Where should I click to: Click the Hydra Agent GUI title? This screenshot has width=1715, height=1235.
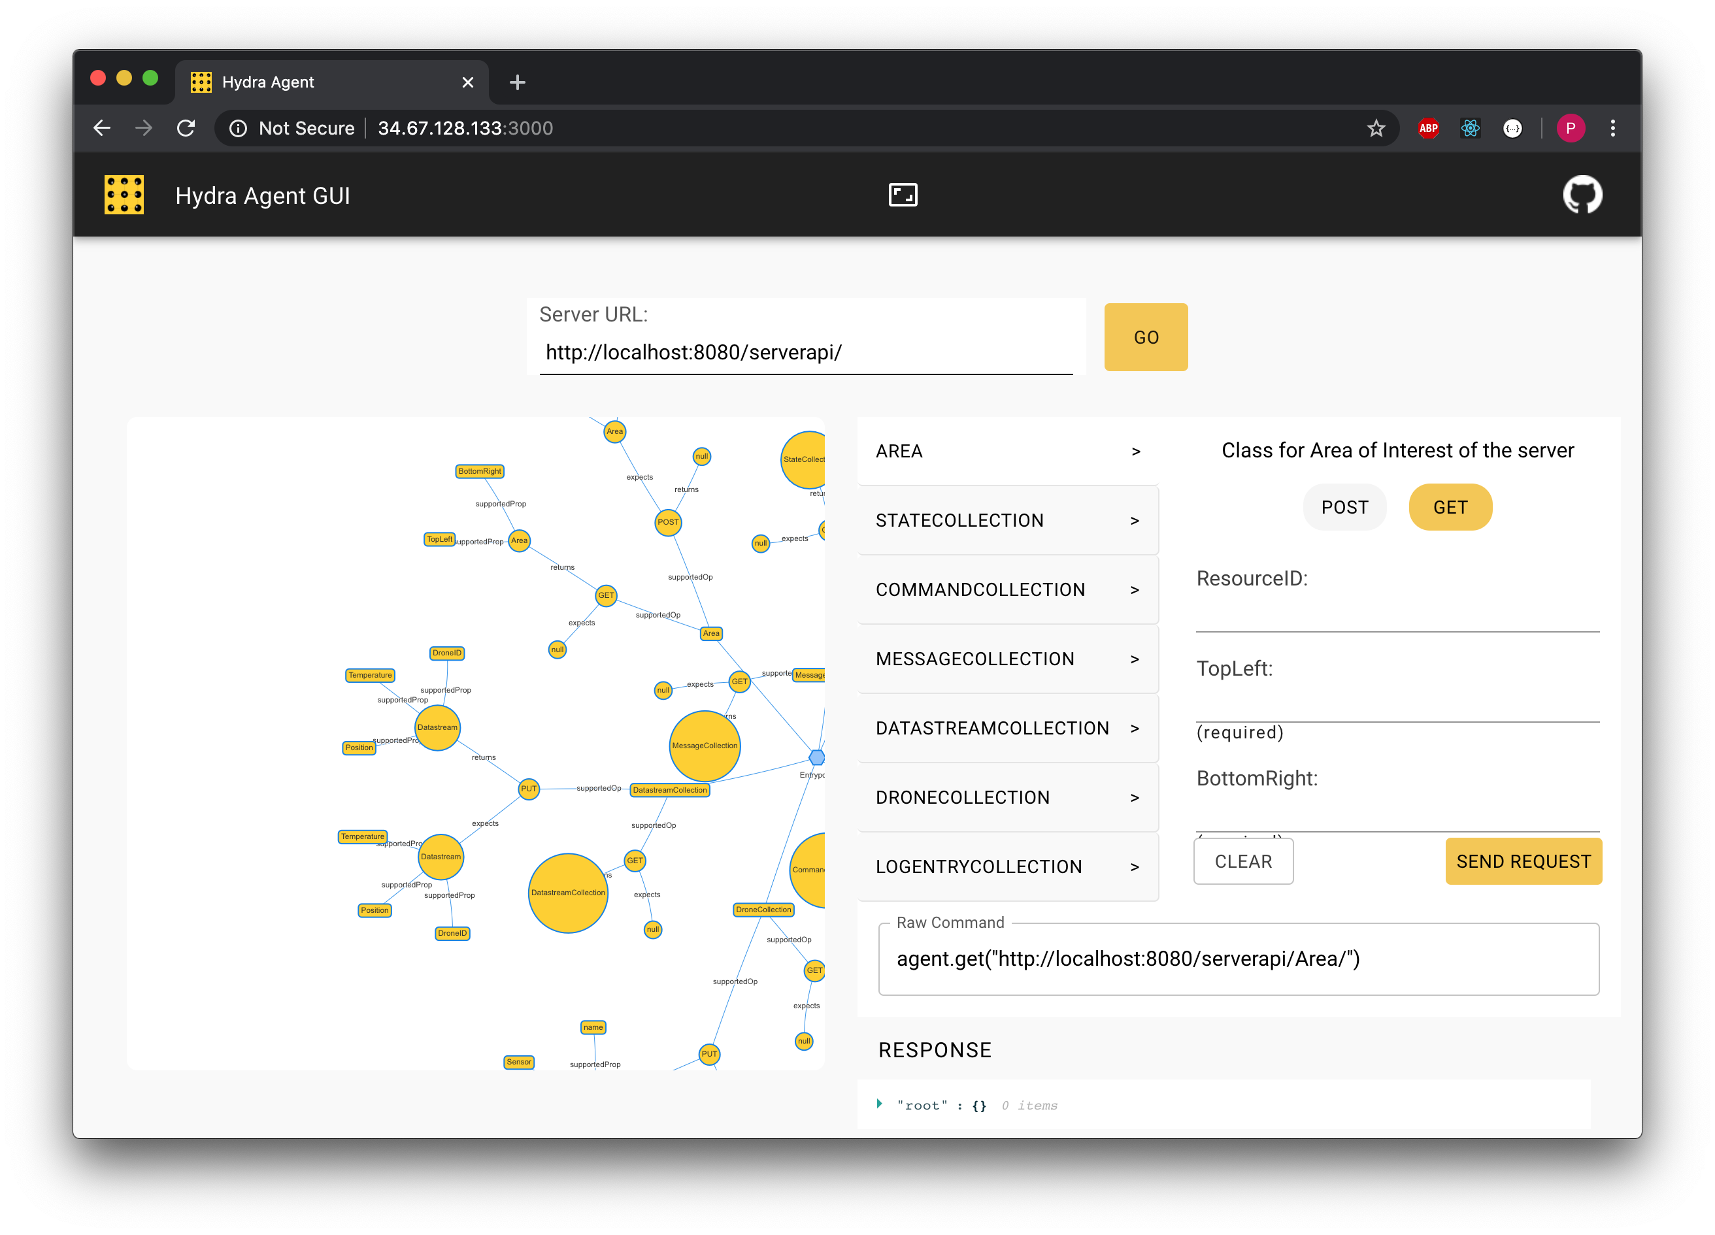pos(262,196)
